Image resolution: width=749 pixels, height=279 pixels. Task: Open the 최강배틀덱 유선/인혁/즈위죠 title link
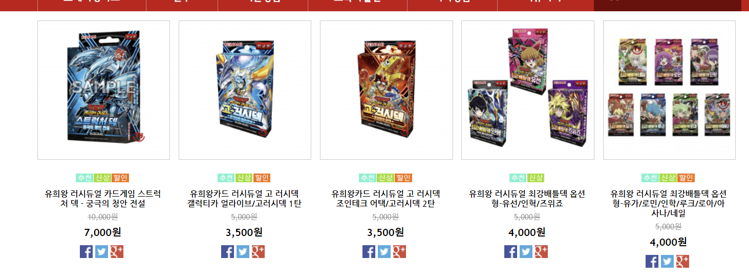pyautogui.click(x=527, y=199)
